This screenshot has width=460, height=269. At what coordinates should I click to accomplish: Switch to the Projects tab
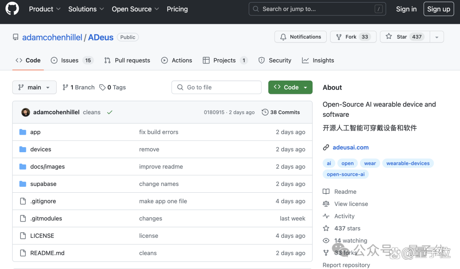(x=225, y=60)
